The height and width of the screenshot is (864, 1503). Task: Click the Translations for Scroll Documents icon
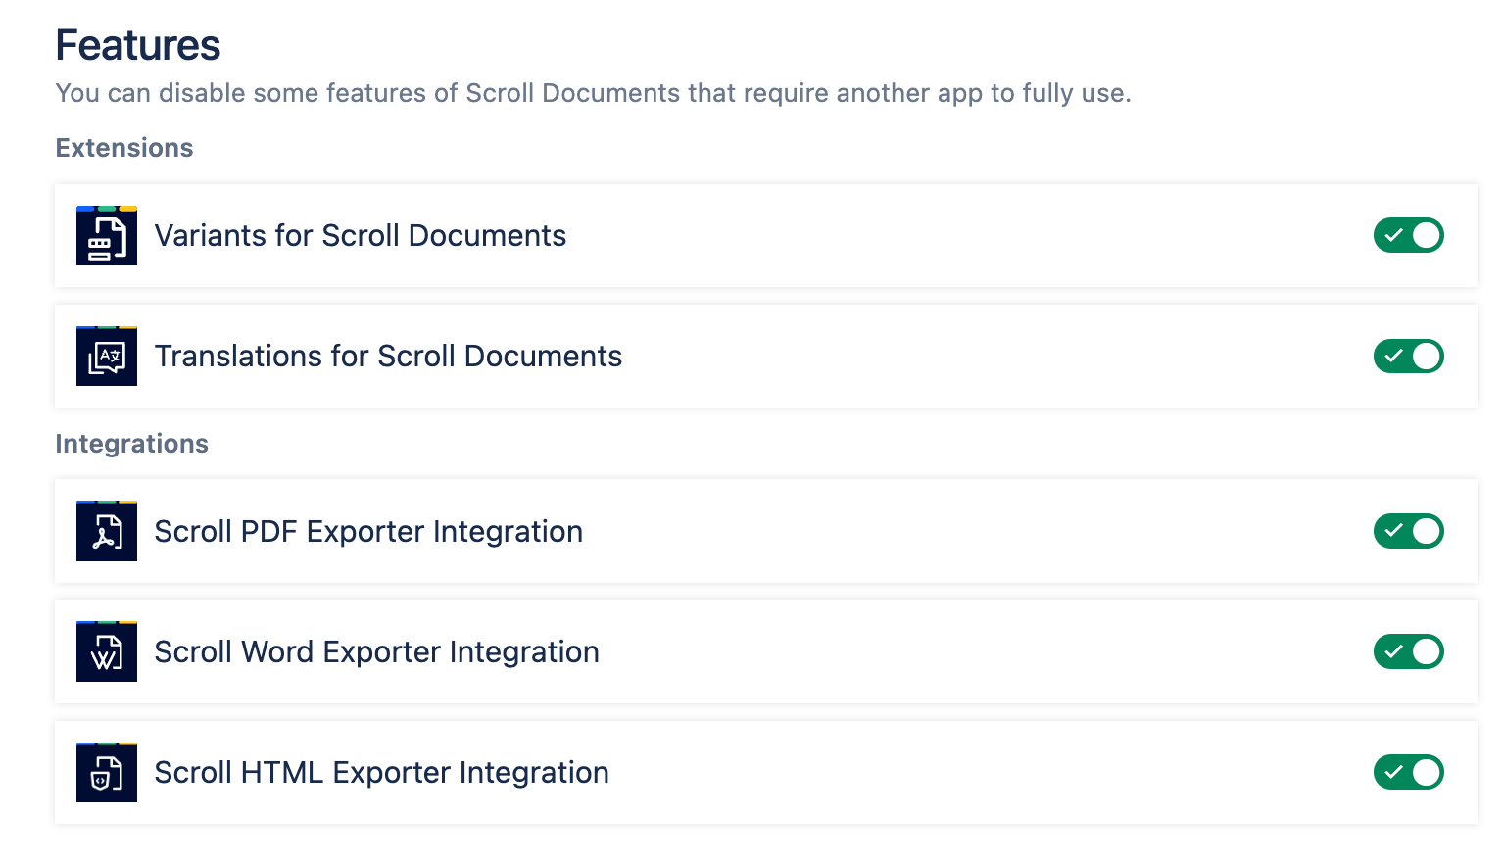106,356
